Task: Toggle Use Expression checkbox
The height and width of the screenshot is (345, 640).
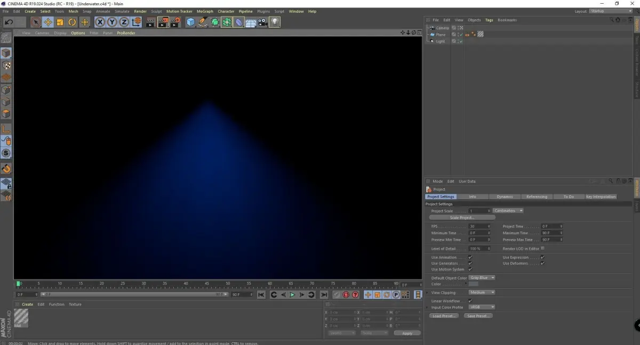Action: pyautogui.click(x=542, y=257)
